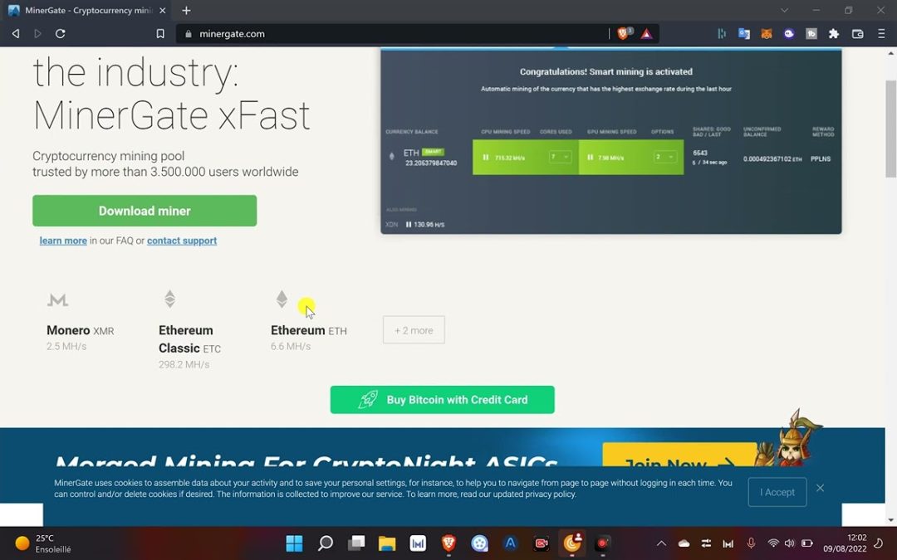
Task: Open the Extensions puzzle piece menu
Action: tap(834, 34)
